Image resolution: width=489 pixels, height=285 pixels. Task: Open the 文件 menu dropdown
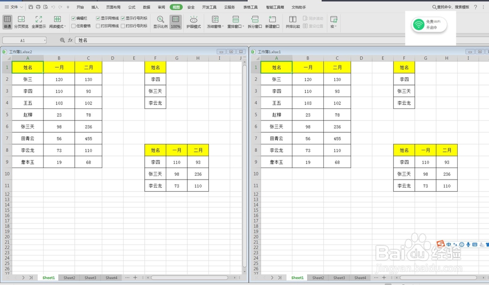[x=14, y=7]
